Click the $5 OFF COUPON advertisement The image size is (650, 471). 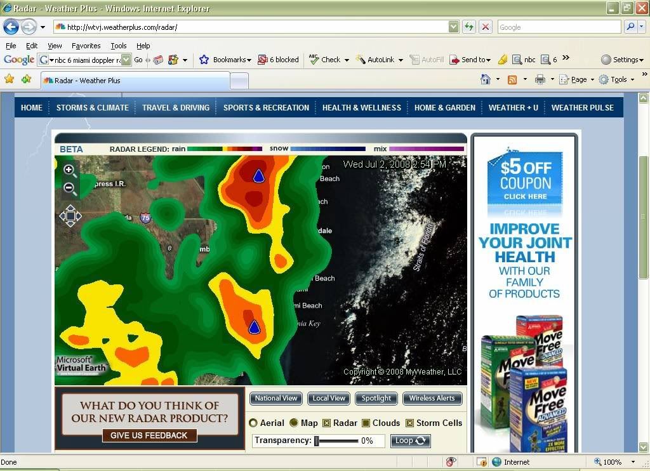coord(525,178)
